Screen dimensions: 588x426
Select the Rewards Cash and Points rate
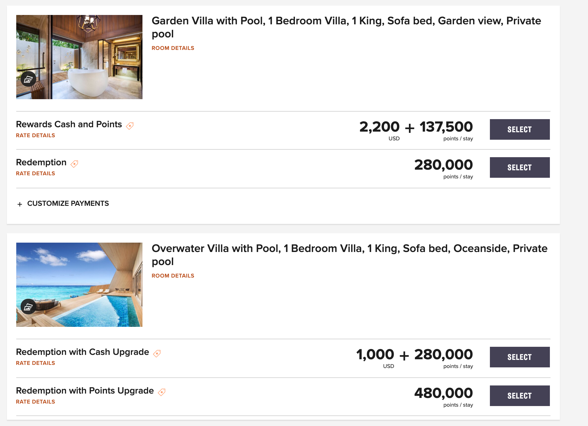(x=519, y=129)
